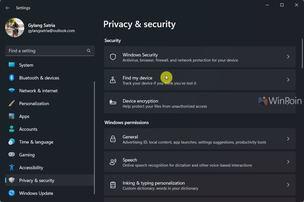Viewport: 304px width, 202px height.
Task: Click the Inking & typing clipboard icon
Action: (113, 185)
